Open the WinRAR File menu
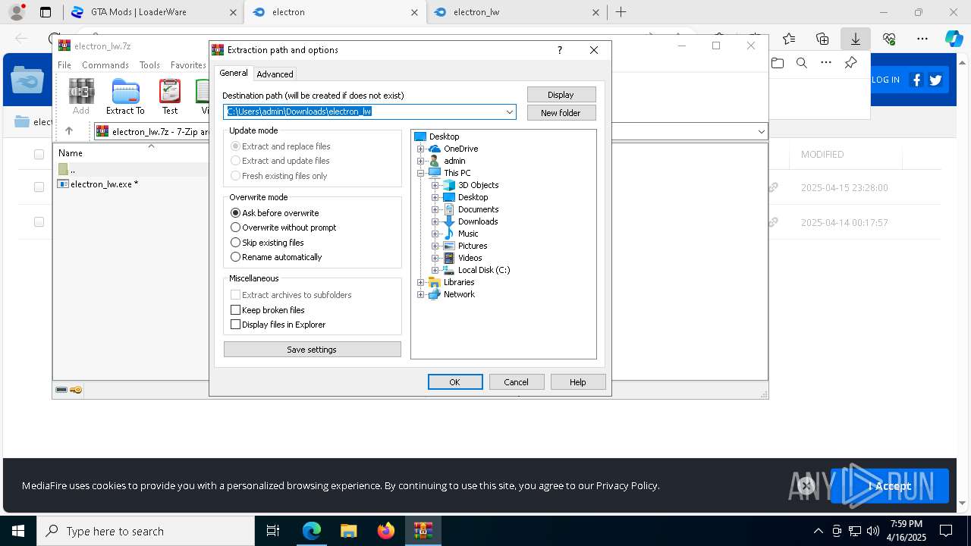The height and width of the screenshot is (546, 971). click(64, 65)
